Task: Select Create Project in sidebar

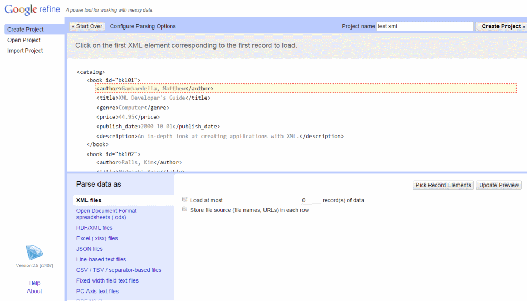Action: pos(25,30)
